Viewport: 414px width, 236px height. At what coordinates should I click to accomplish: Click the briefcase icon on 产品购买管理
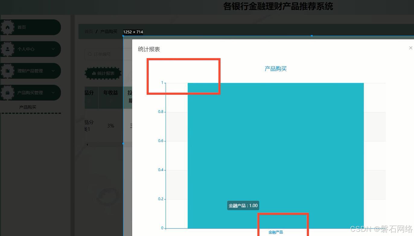pyautogui.click(x=8, y=92)
